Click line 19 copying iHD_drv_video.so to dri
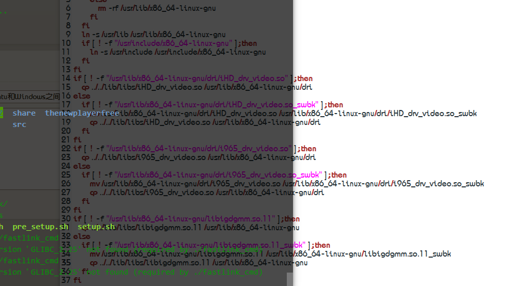The width and height of the screenshot is (505, 286). [205, 122]
